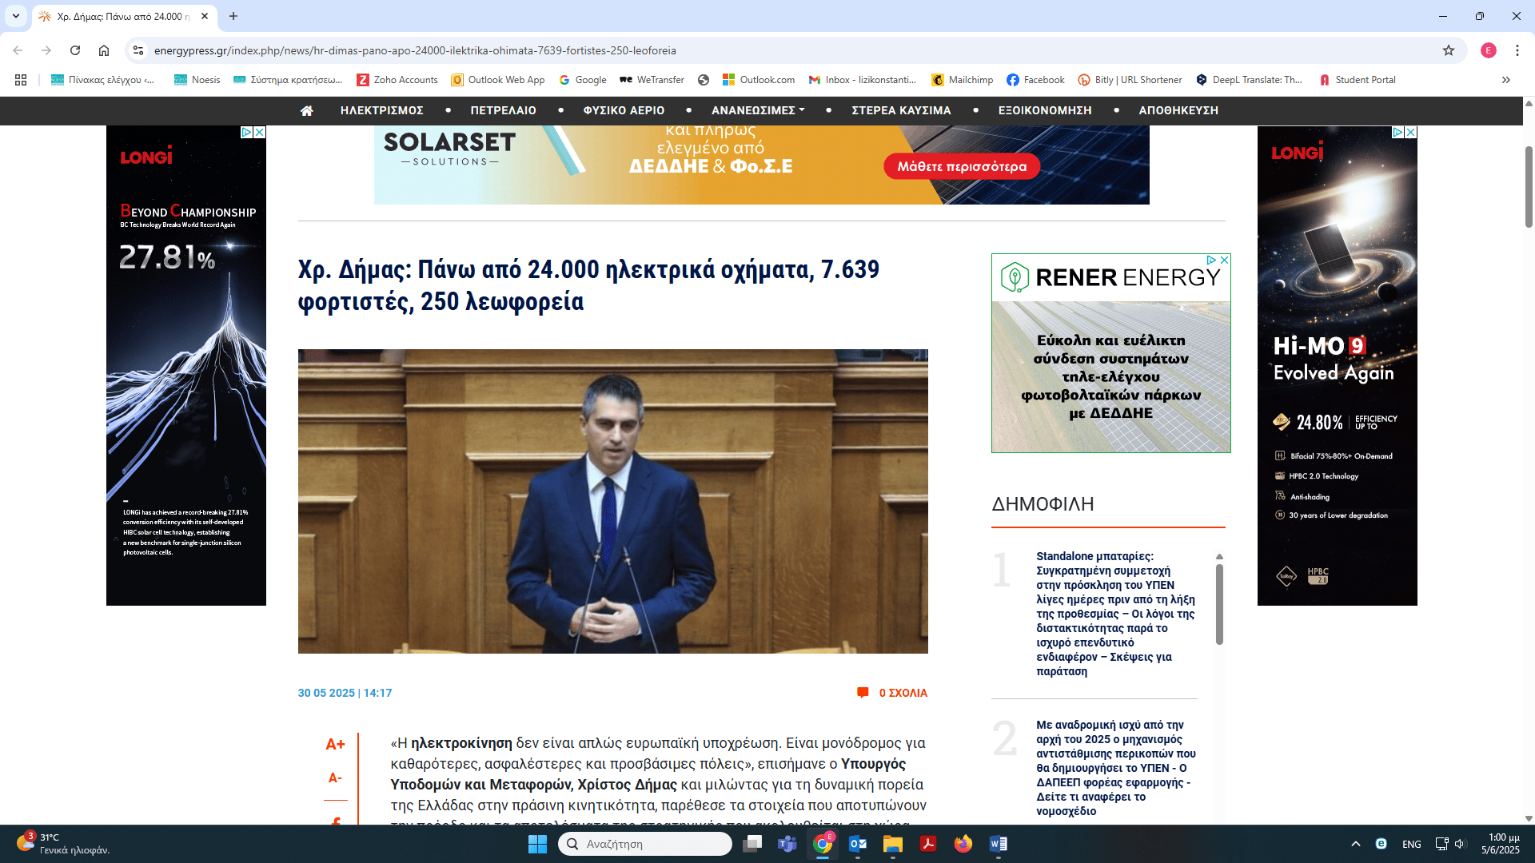
Task: Close the RENER ENERGY ad
Action: point(1224,260)
